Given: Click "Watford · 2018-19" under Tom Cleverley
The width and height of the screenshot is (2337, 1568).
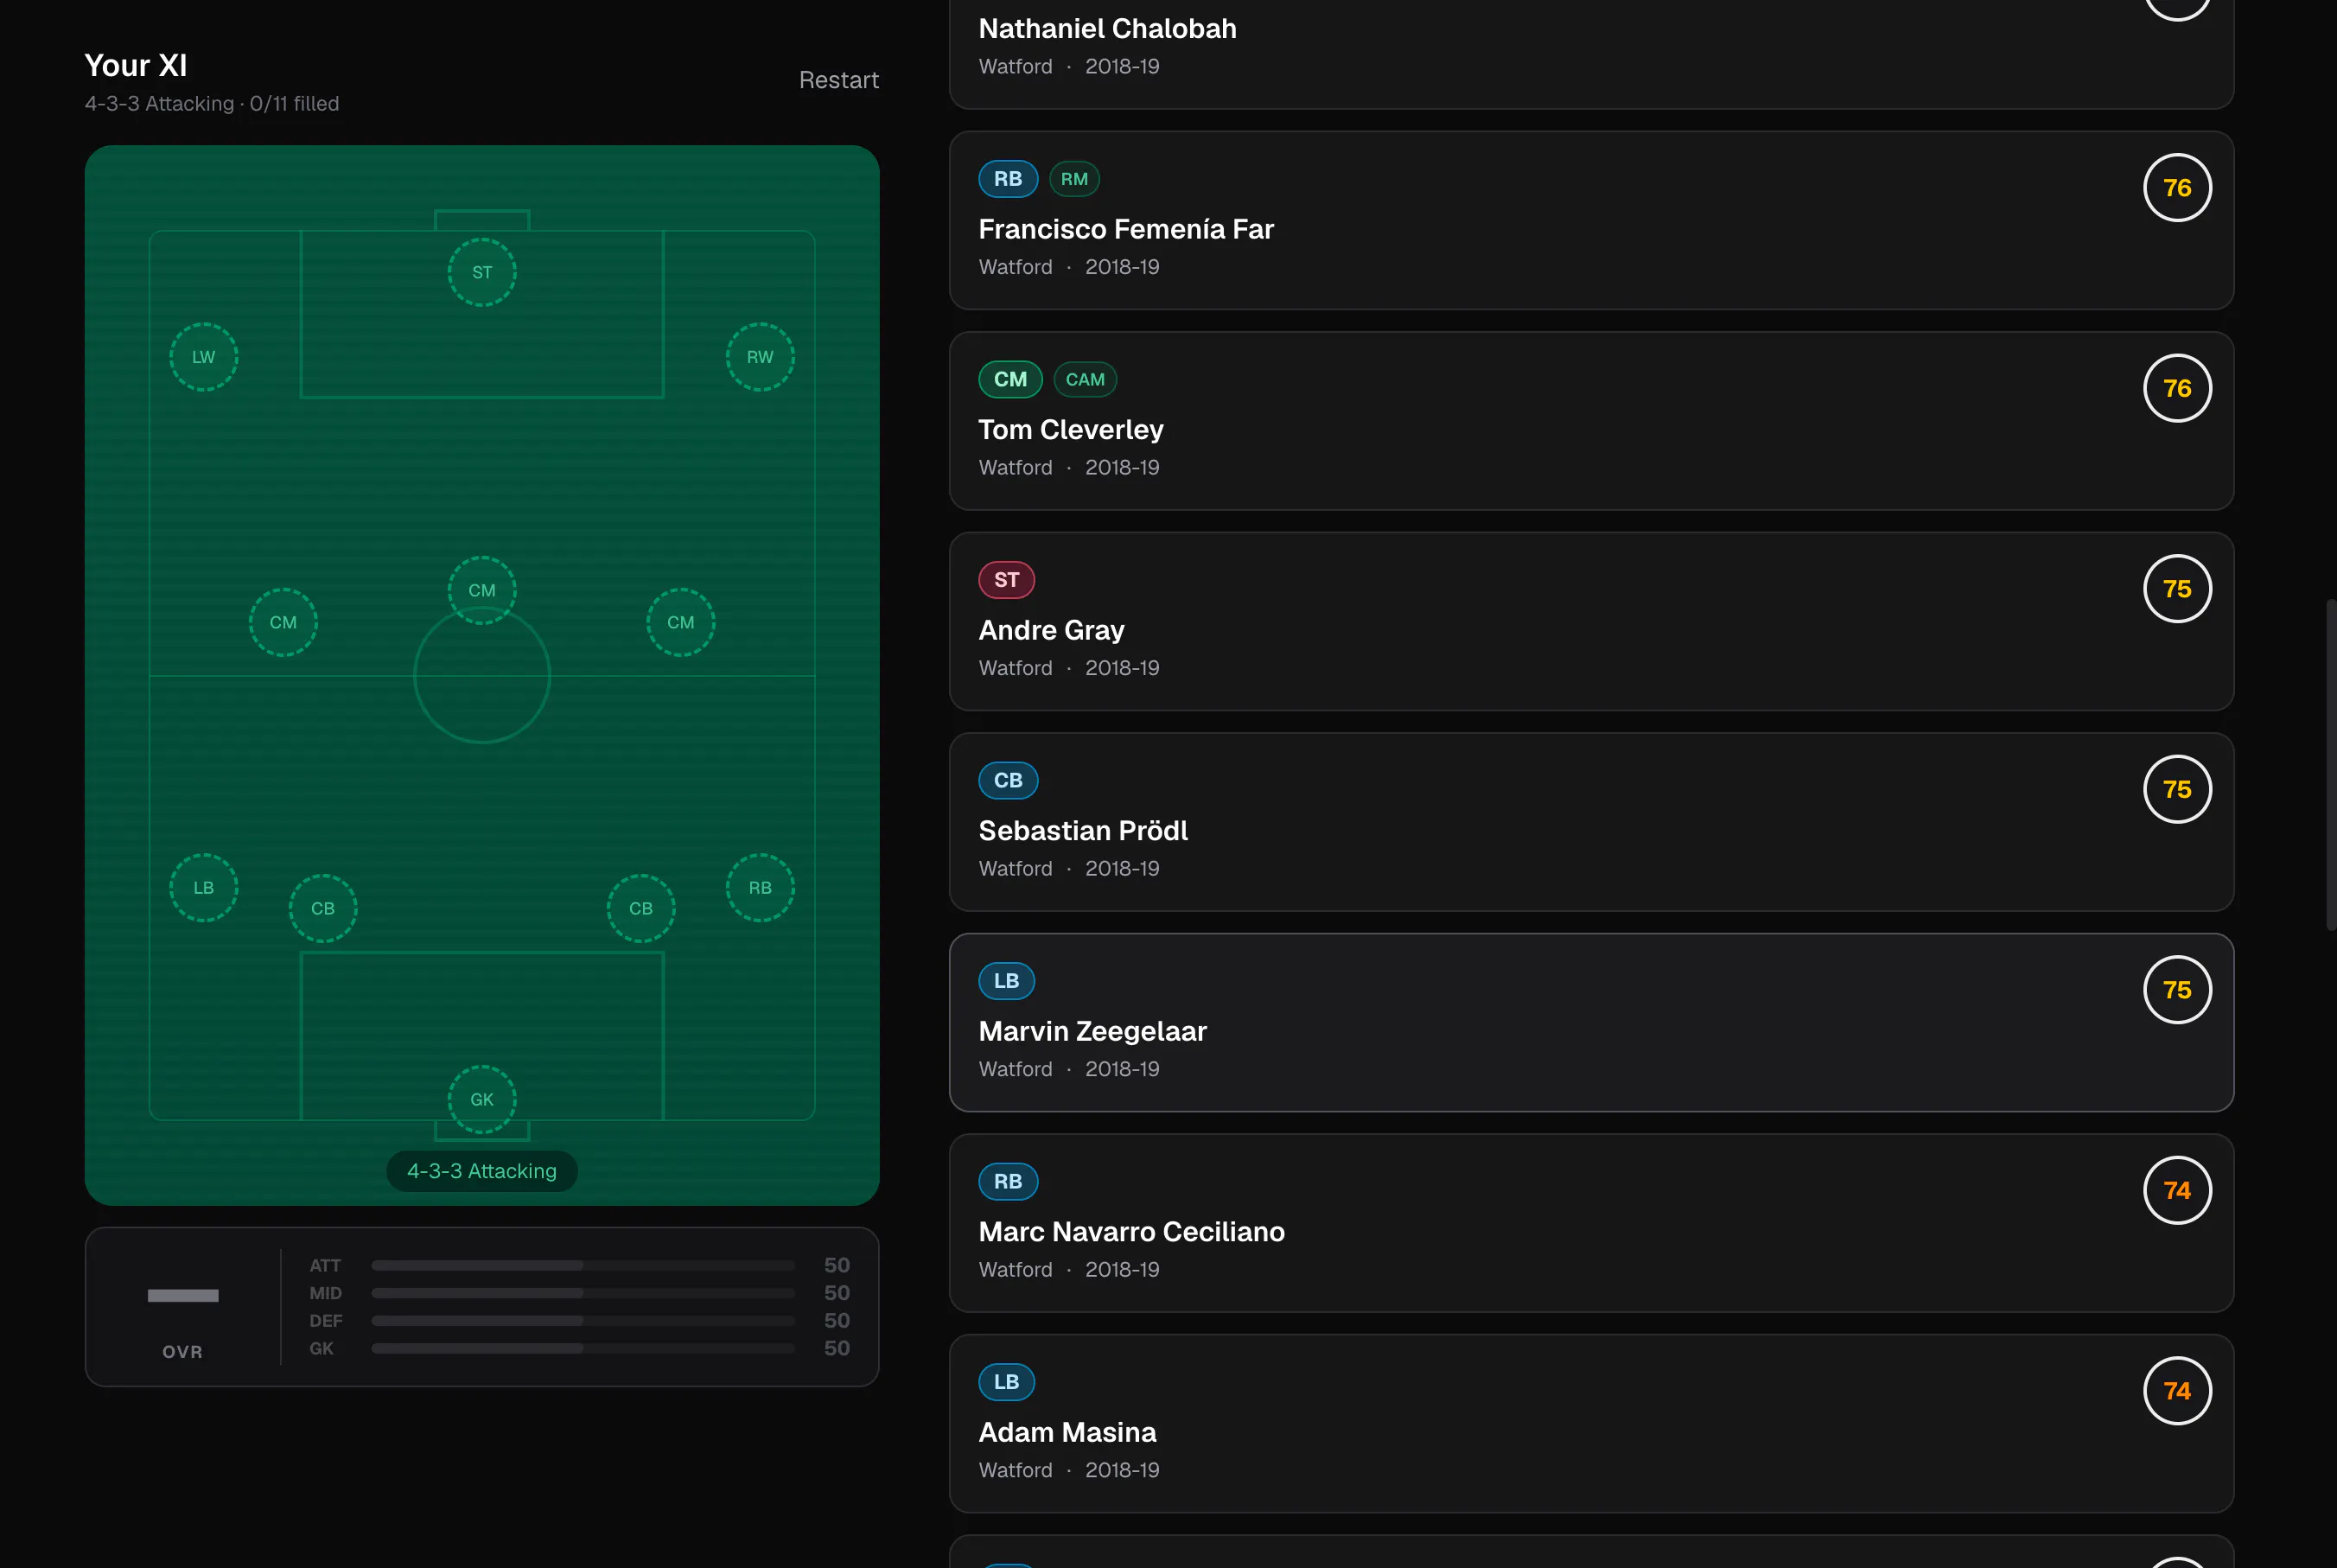Looking at the screenshot, I should (1068, 467).
